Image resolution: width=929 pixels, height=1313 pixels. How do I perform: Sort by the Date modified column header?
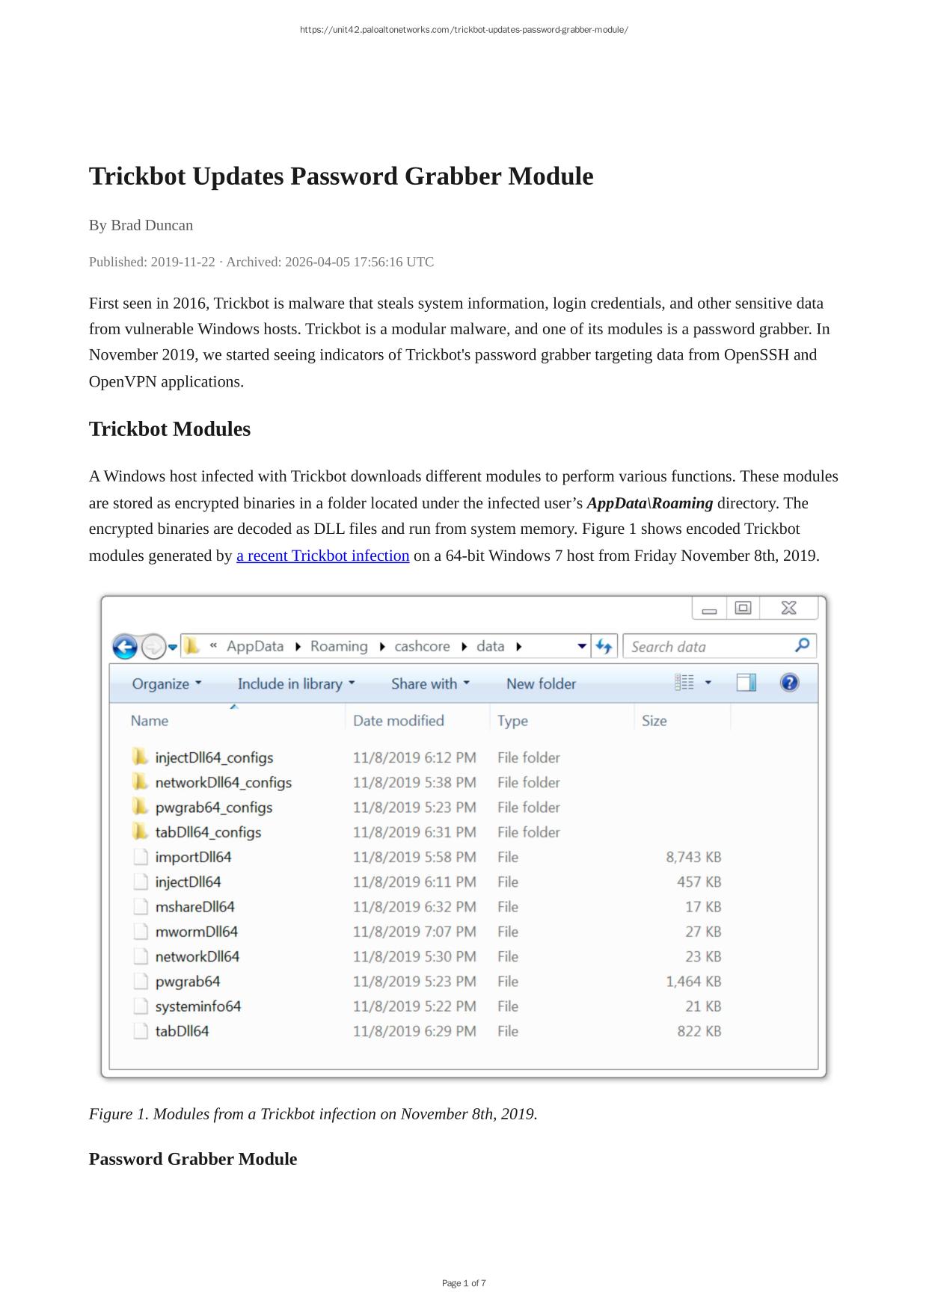point(399,721)
